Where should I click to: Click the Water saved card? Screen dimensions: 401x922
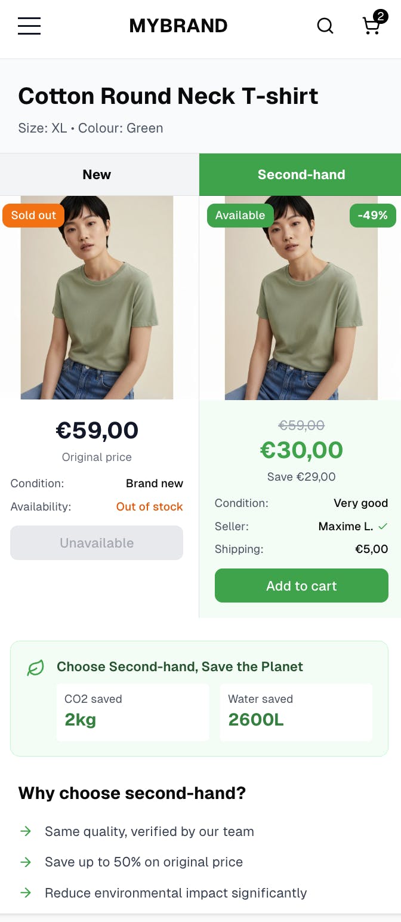pos(296,712)
